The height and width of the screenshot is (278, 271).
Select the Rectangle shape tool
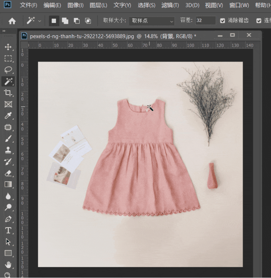[8, 253]
